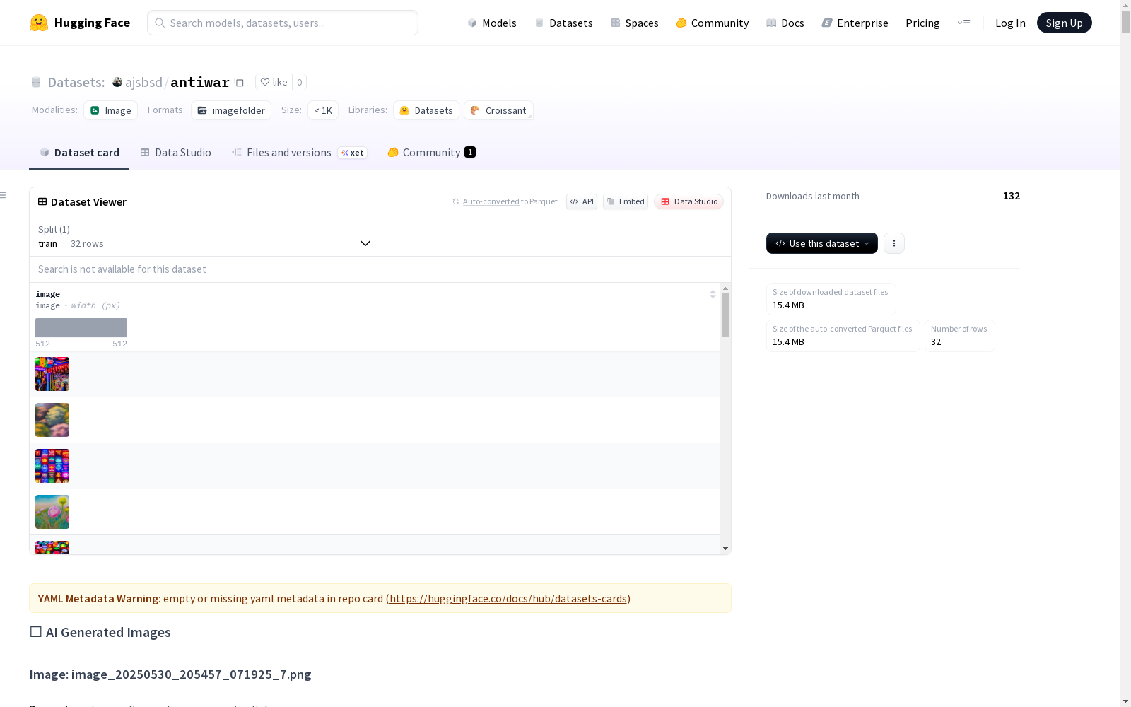Click the down arrow of viewer scrollbar
Image resolution: width=1131 pixels, height=707 pixels.
[725, 549]
